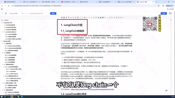Zoom out the editor view
The height and width of the screenshot is (98, 175).
(x=119, y=17)
